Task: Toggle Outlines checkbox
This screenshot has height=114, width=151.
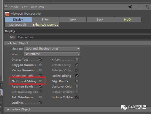Action: [x=41, y=103]
